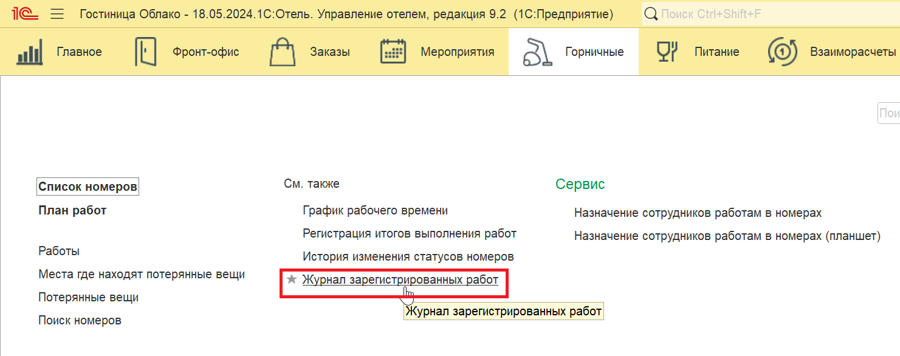Open План работ
The image size is (900, 356).
tap(72, 210)
